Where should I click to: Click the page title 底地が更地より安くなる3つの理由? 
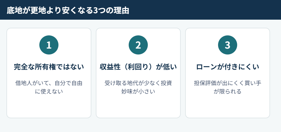[68, 10]
